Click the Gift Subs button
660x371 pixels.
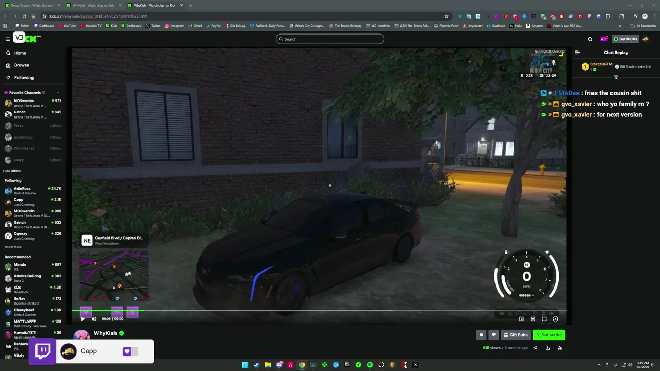point(516,335)
